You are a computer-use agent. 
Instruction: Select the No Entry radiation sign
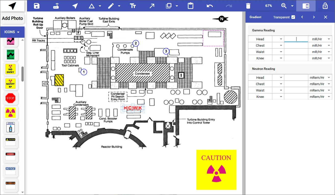[x=10, y=69]
